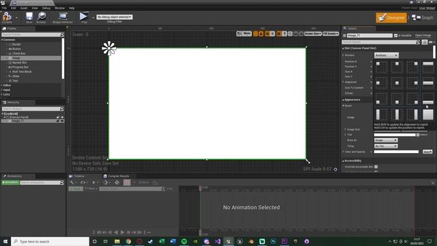
Task: Open the Screen Size dropdown
Action: pos(313,33)
